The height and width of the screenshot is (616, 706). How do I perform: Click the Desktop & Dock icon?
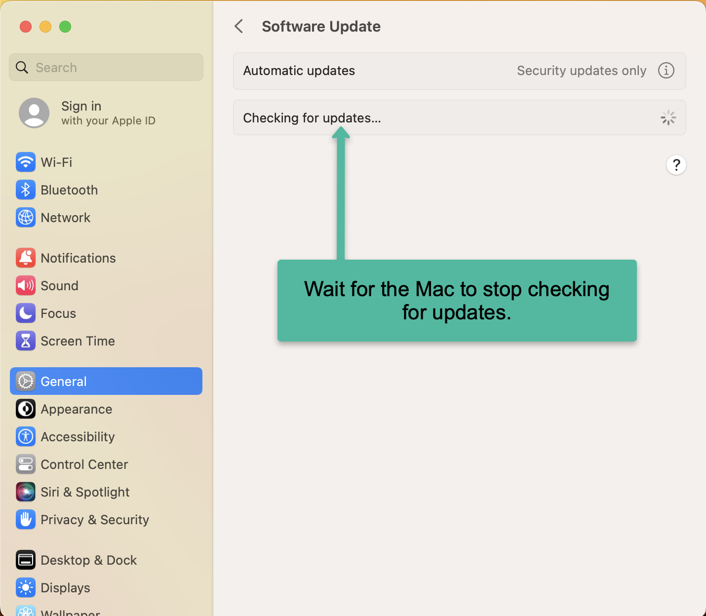coord(26,560)
